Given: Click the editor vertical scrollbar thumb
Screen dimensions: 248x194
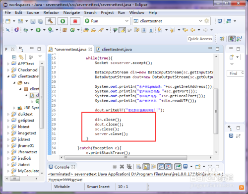Looking at the screenshot, I should [x=216, y=111].
